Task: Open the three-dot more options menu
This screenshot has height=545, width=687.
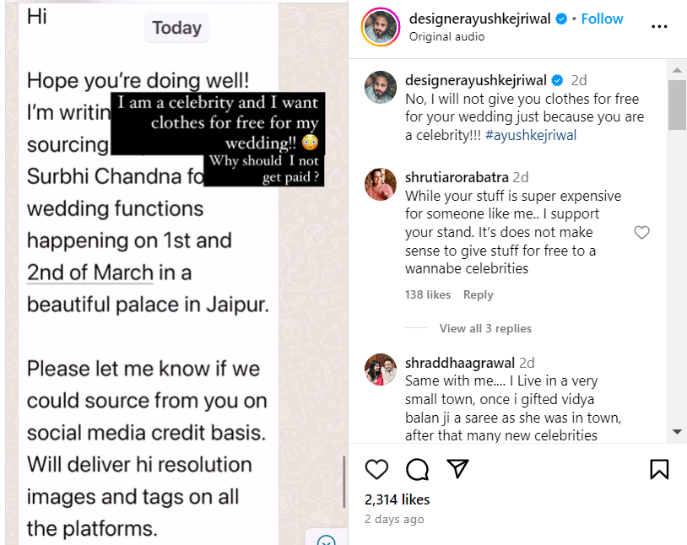Action: pos(659,26)
